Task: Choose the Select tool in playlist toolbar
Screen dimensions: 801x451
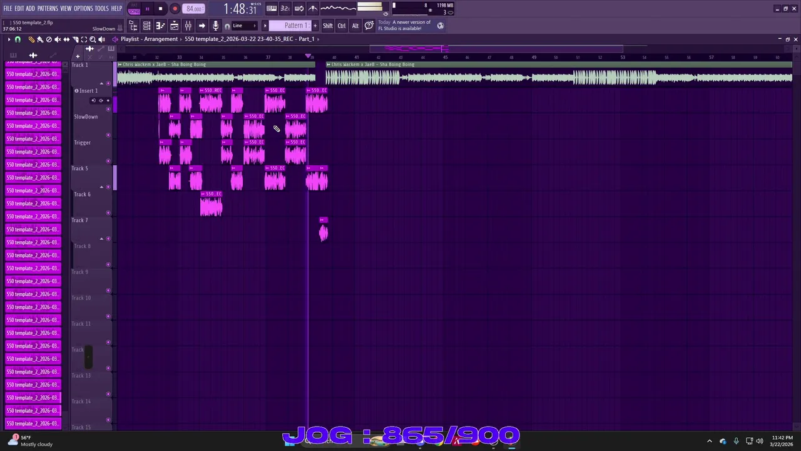Action: tap(84, 39)
